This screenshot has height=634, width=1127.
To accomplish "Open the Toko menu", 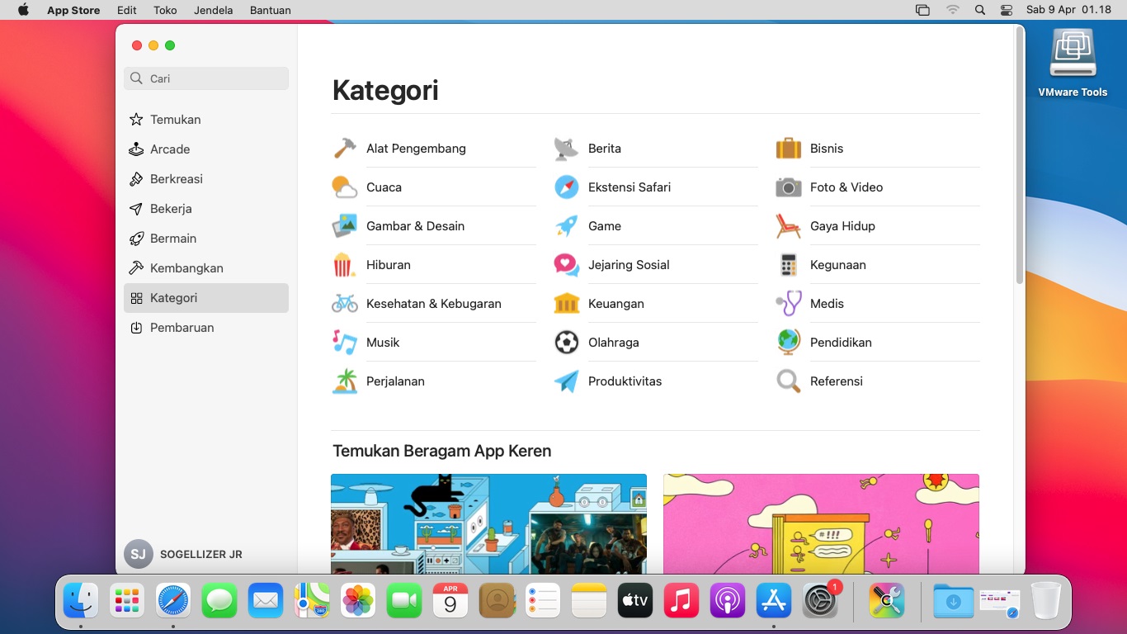I will click(x=165, y=10).
